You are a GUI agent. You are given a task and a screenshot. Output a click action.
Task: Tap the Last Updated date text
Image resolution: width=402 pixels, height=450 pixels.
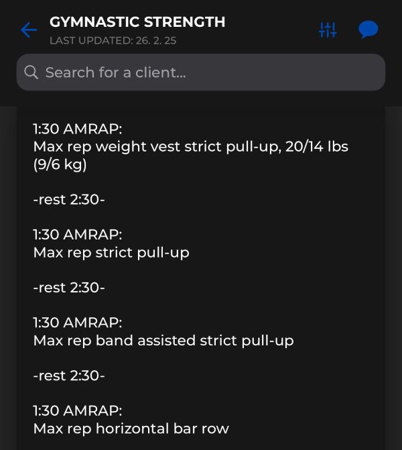click(x=113, y=40)
